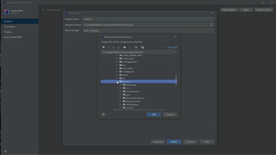This screenshot has width=276, height=155.
Task: Click browse button beside Project location
Action: (x=211, y=25)
